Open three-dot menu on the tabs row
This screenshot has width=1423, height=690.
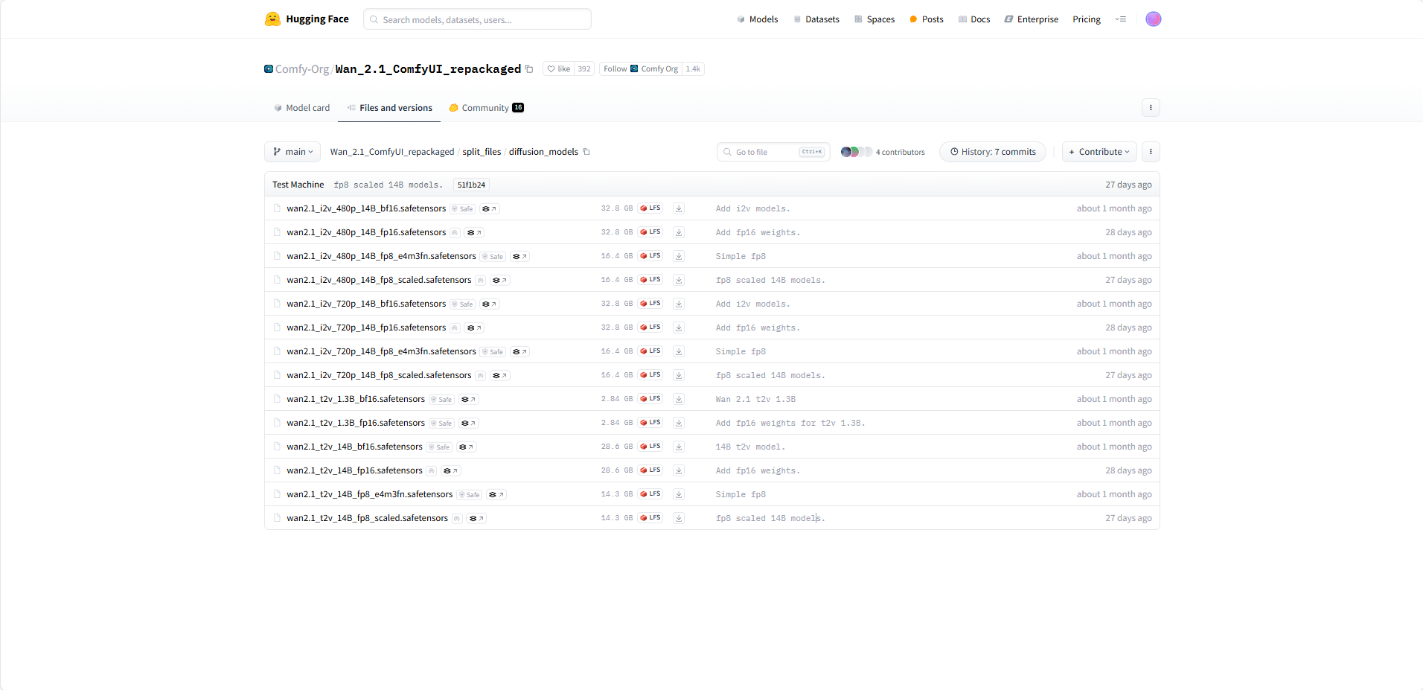1151,108
